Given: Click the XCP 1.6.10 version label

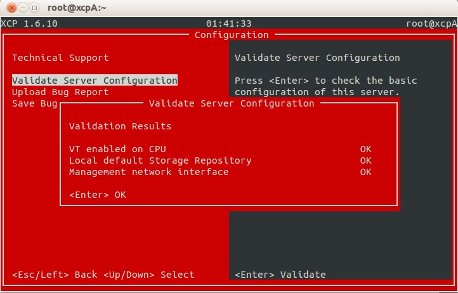Looking at the screenshot, I should point(29,23).
